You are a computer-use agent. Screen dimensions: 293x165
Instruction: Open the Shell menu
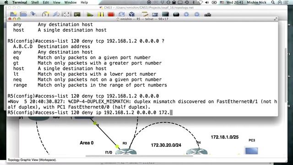coord(35,2)
